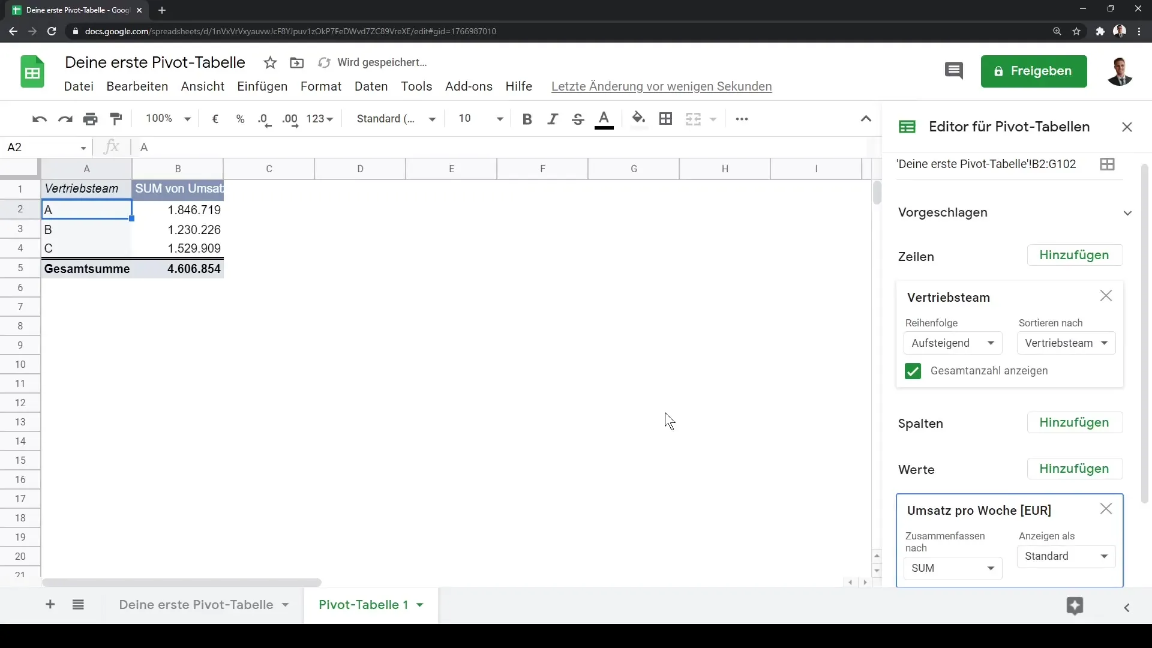Format as percent

tap(240, 119)
